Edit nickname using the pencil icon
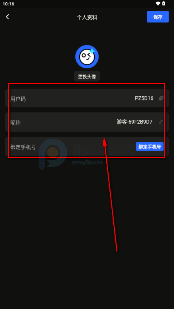 161,122
